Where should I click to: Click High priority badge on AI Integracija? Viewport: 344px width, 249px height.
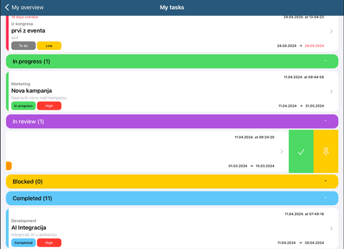[49, 243]
